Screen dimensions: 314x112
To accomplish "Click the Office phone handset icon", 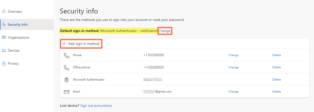I will [x=66, y=67].
